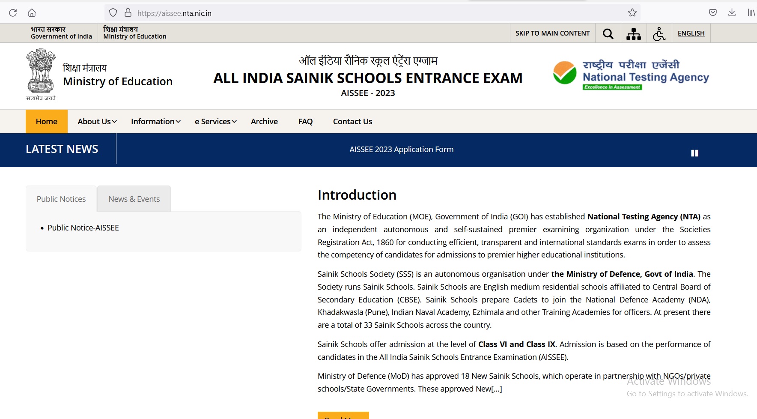Click the AISSEE - 2023 subtitle
757x419 pixels.
click(368, 93)
